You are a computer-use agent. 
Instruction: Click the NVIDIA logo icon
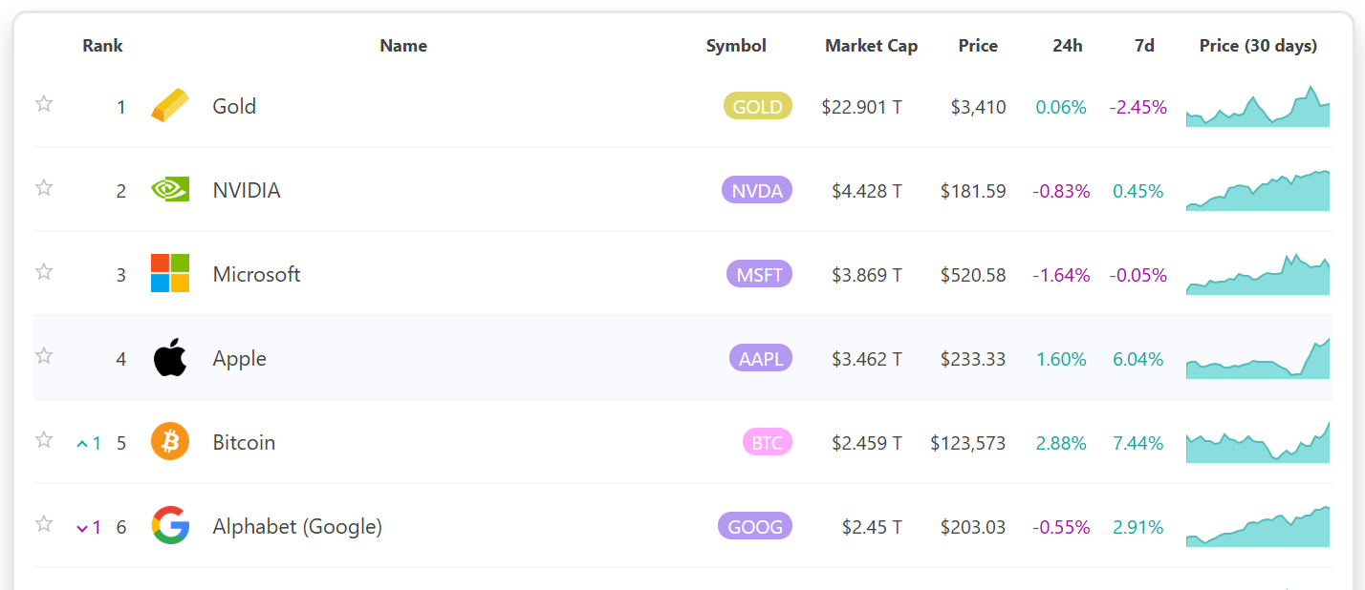(170, 189)
